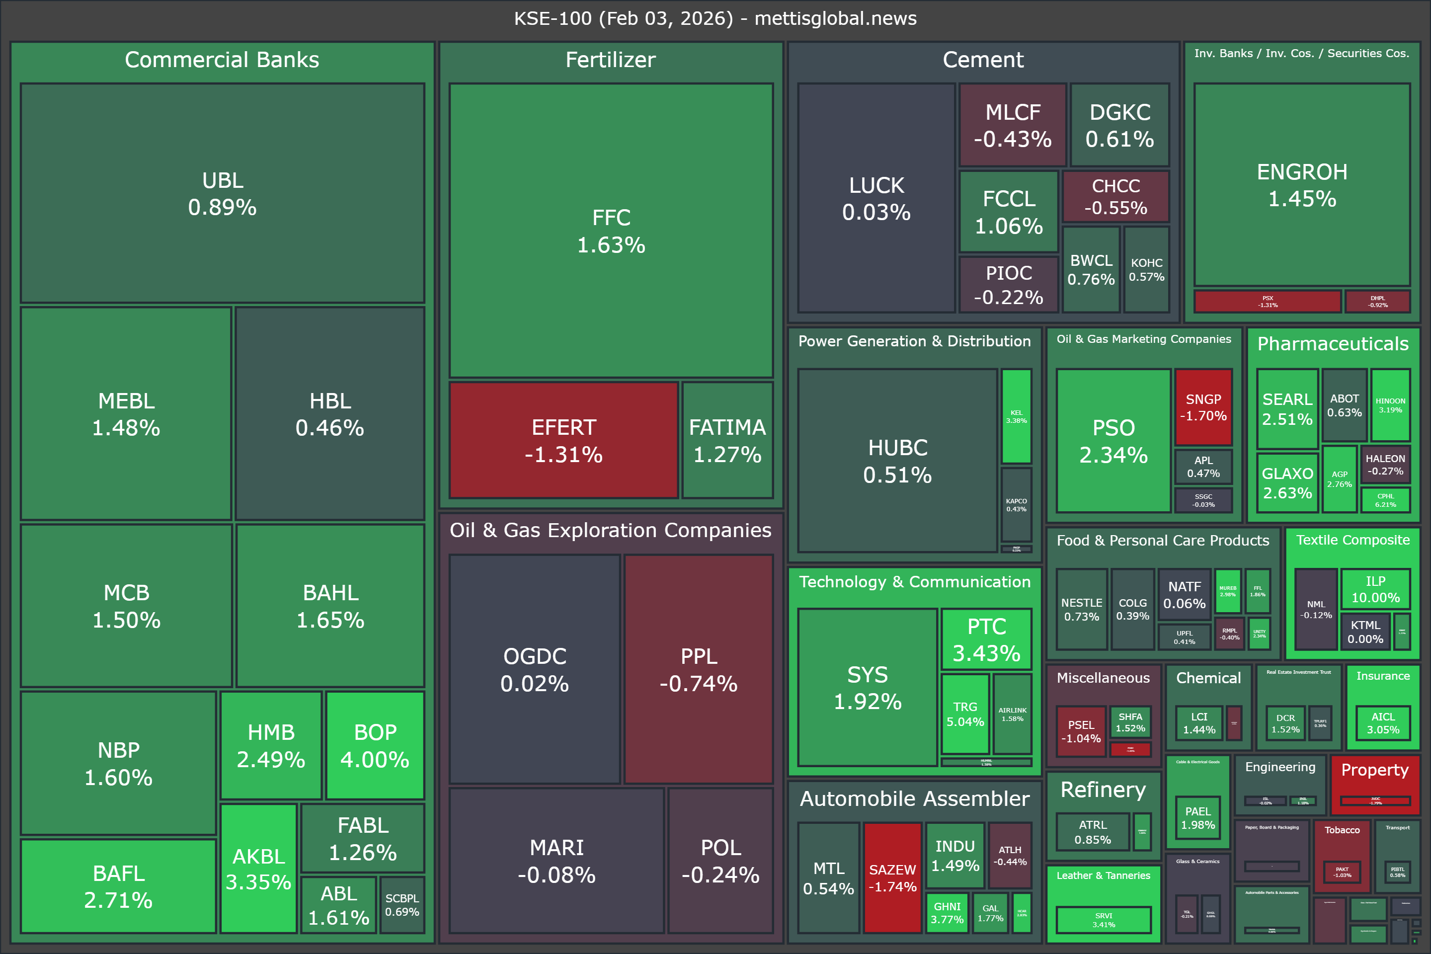Click the Commercial Banks sector header
1431x954 pixels.
click(x=222, y=60)
